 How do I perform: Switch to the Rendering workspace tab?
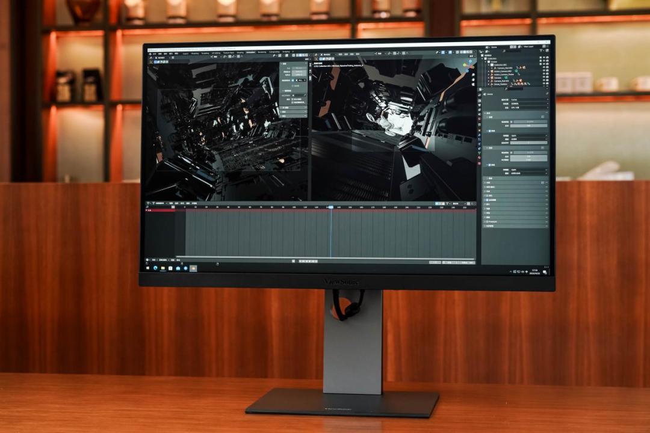coord(262,52)
